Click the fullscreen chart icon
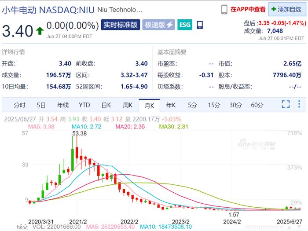Screen dimensions: 308x231 [x=286, y=104]
